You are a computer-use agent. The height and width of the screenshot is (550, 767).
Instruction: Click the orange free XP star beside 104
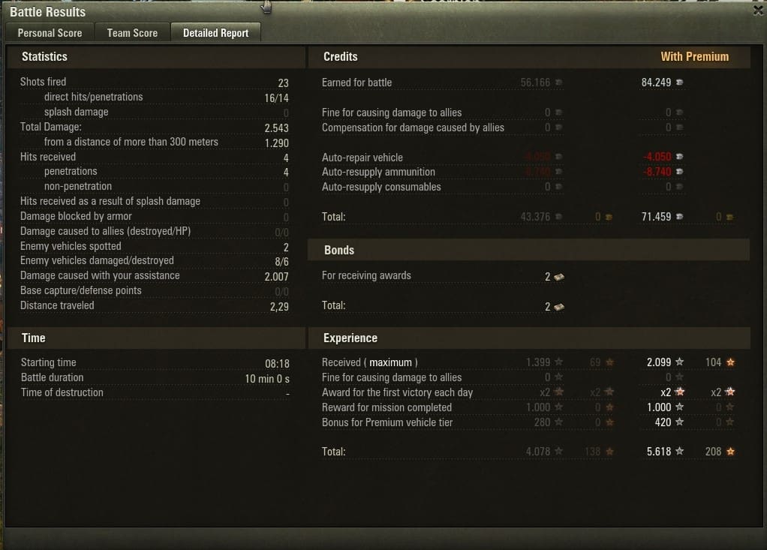click(x=730, y=362)
